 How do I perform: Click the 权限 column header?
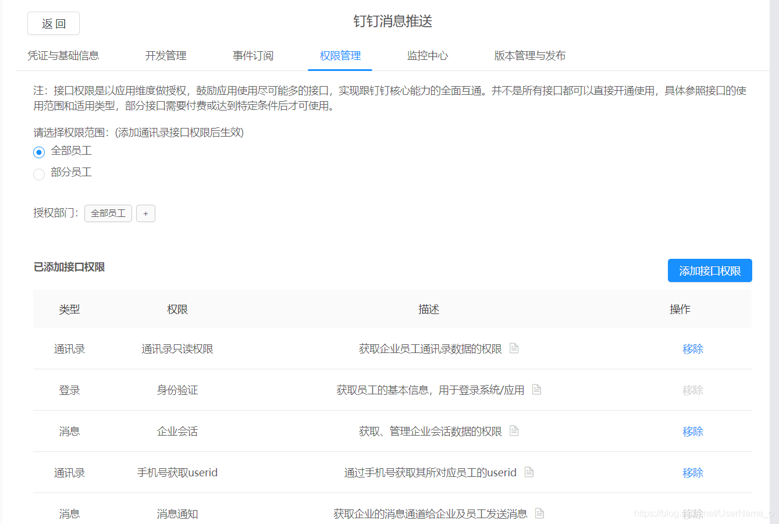tap(177, 309)
